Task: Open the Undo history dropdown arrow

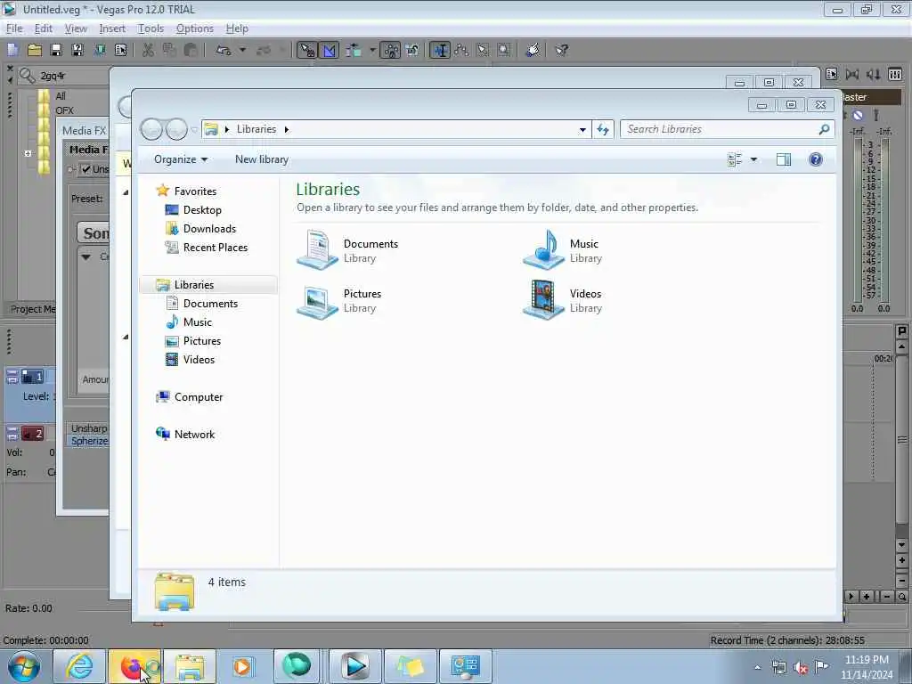Action: [242, 51]
